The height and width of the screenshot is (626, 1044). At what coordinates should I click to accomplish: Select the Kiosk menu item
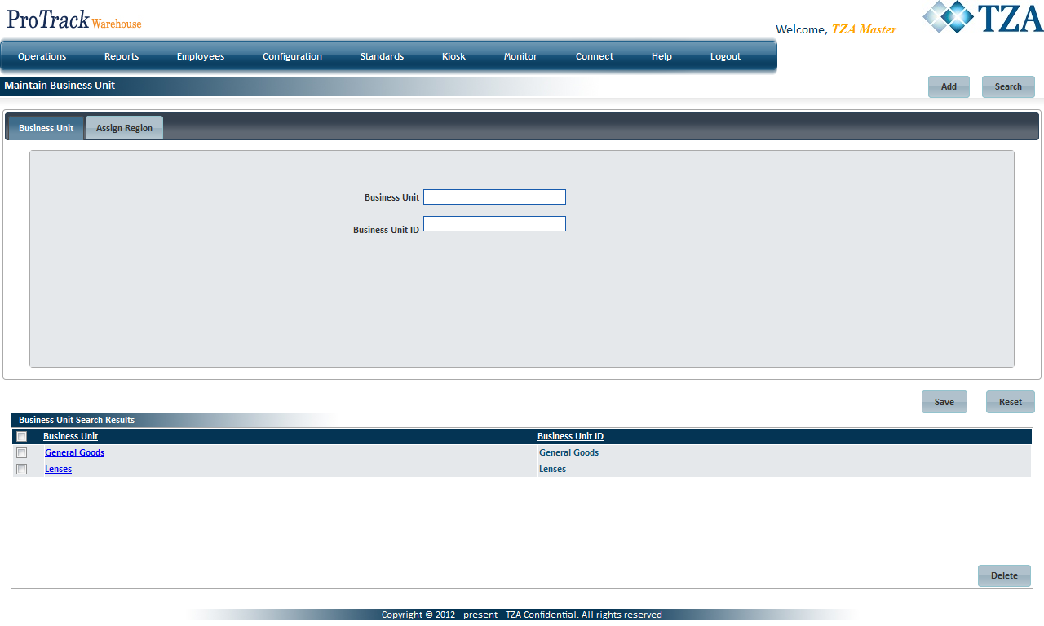point(453,56)
